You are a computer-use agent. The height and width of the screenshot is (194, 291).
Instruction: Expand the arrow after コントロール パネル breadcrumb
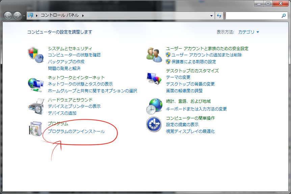[83, 16]
